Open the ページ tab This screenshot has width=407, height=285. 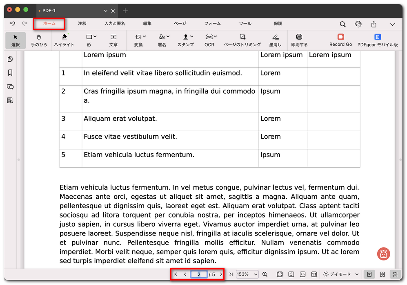[180, 24]
